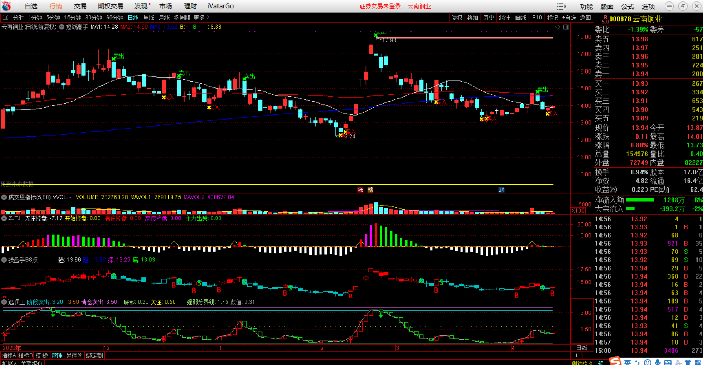The height and width of the screenshot is (365, 703).
Task: Select the 指标A tab
Action: pyautogui.click(x=9, y=355)
